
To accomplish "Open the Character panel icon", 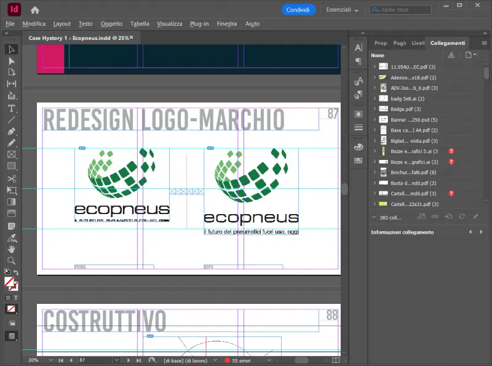I will point(359,48).
